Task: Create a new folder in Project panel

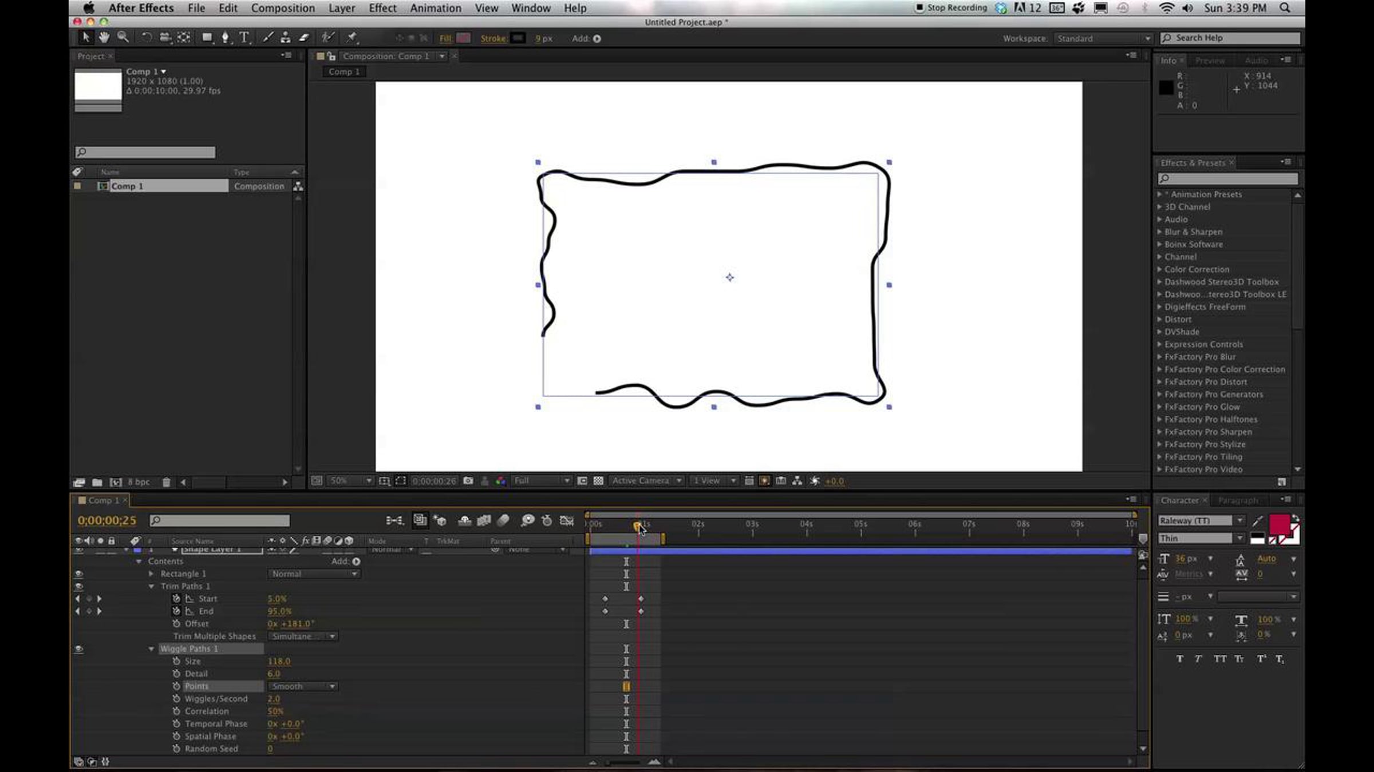Action: pyautogui.click(x=97, y=482)
